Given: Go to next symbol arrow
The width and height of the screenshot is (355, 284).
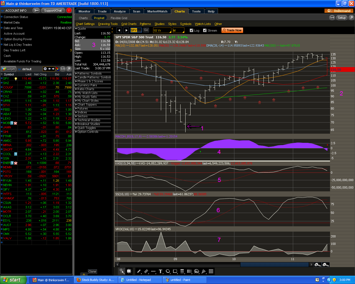Looking at the screenshot, I should pos(126,30).
